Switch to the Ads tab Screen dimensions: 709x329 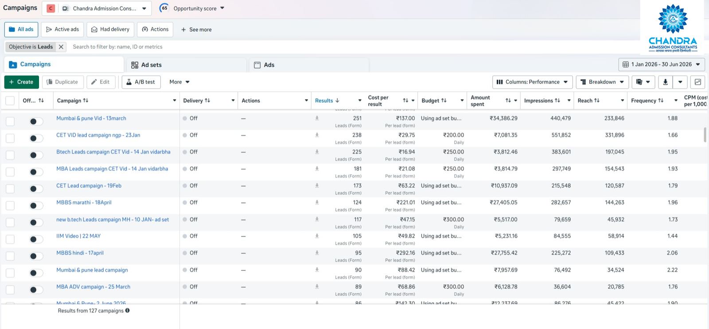[x=309, y=65]
